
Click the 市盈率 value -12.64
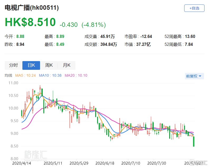pos(146,37)
